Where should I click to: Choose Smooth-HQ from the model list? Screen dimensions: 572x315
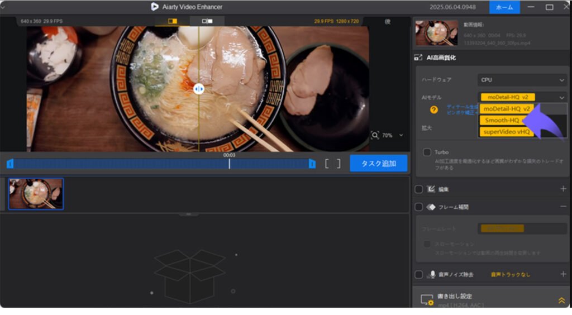point(502,120)
